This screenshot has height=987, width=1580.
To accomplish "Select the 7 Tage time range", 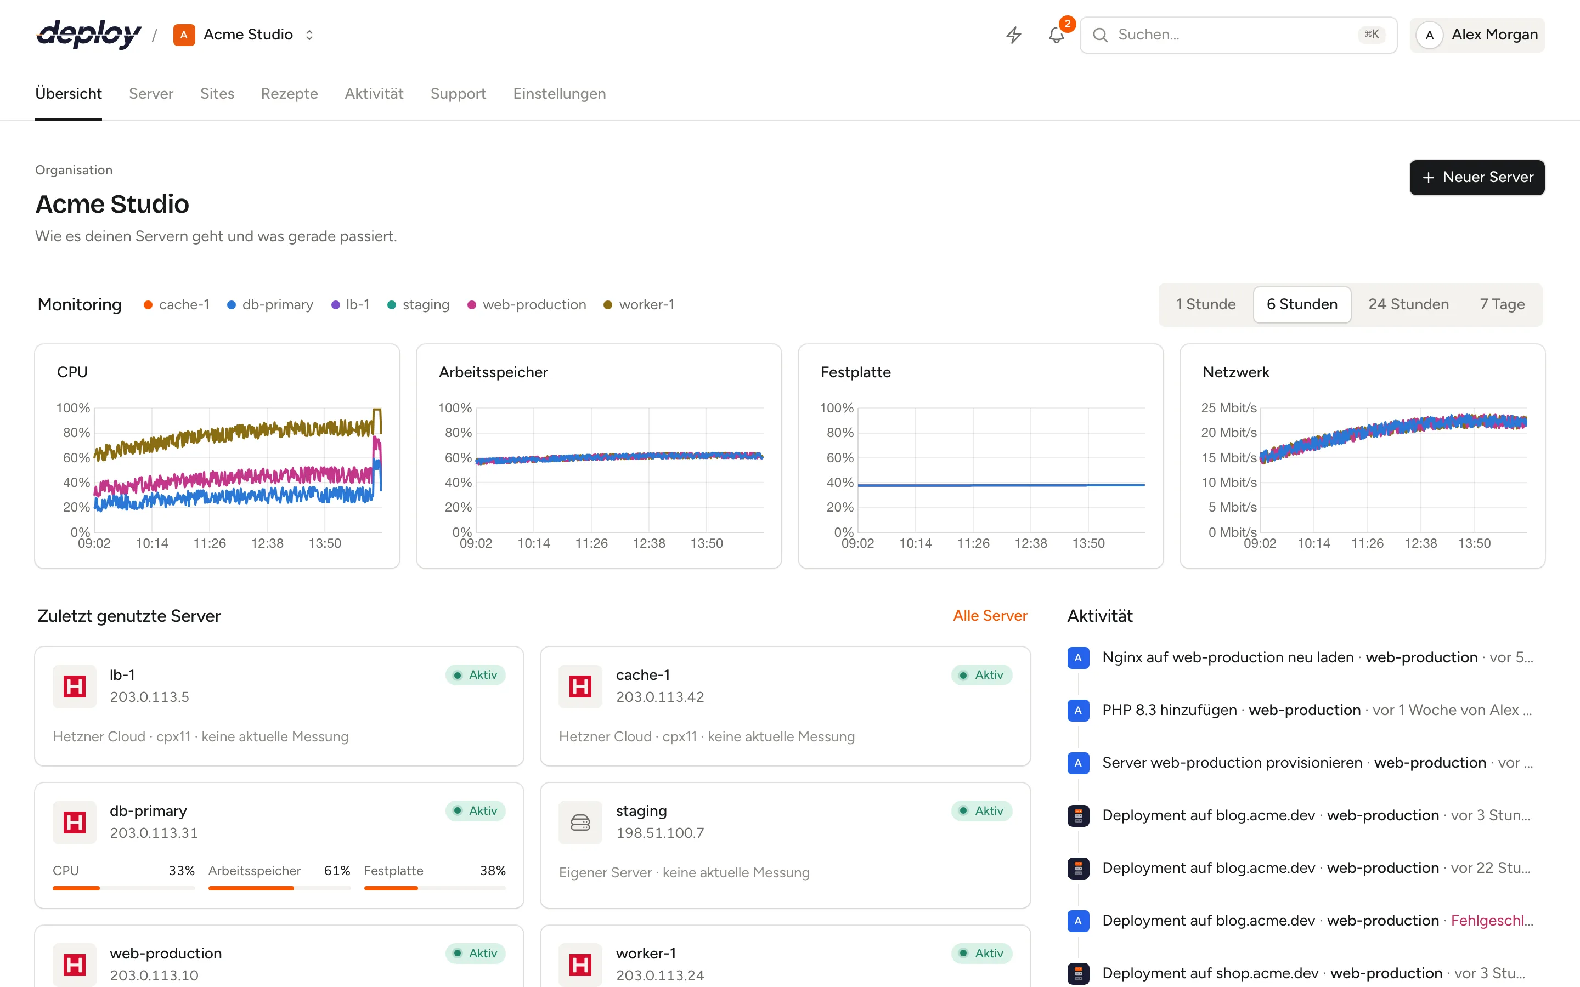I will pyautogui.click(x=1502, y=304).
